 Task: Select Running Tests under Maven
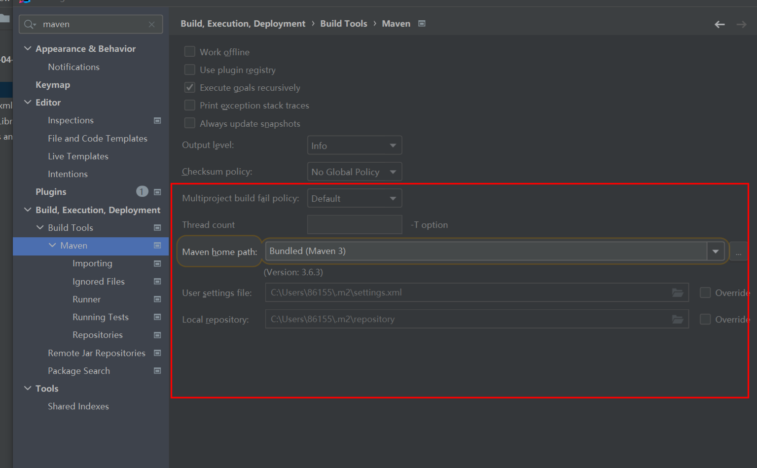(x=101, y=317)
